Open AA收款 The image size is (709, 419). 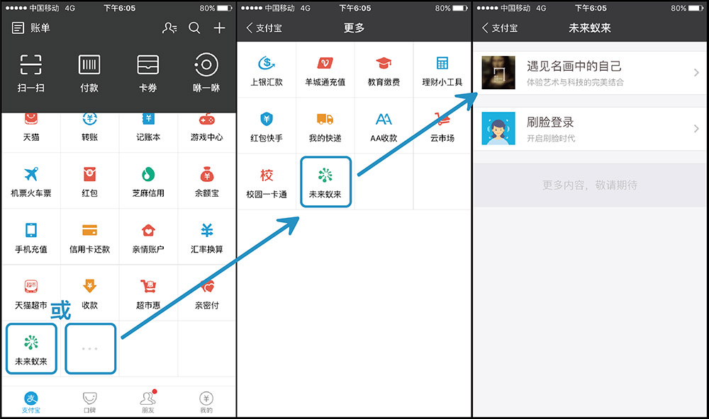coord(384,127)
